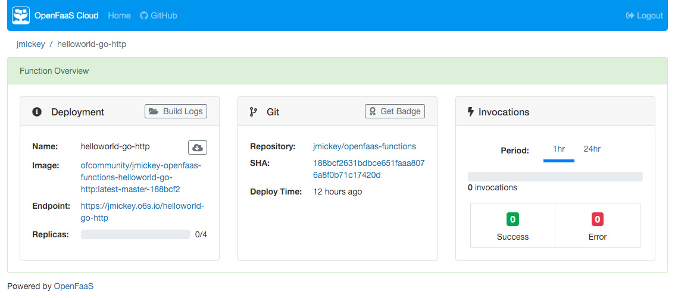Click the 'Success' label under green badge
The image size is (675, 298).
tap(512, 237)
